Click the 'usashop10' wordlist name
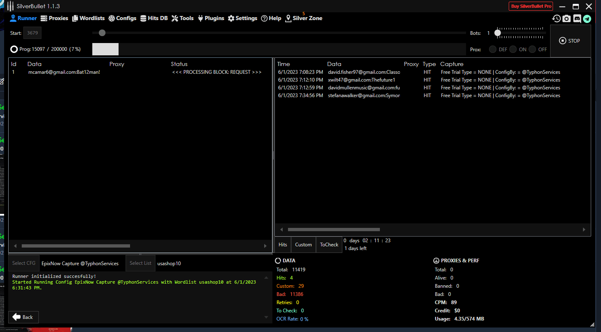 [x=169, y=263]
